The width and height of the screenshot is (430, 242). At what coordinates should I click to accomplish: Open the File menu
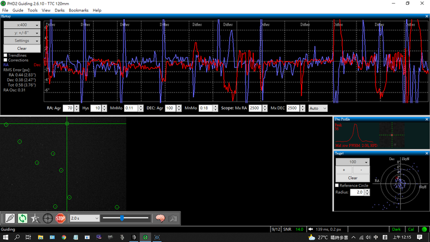pyautogui.click(x=5, y=10)
